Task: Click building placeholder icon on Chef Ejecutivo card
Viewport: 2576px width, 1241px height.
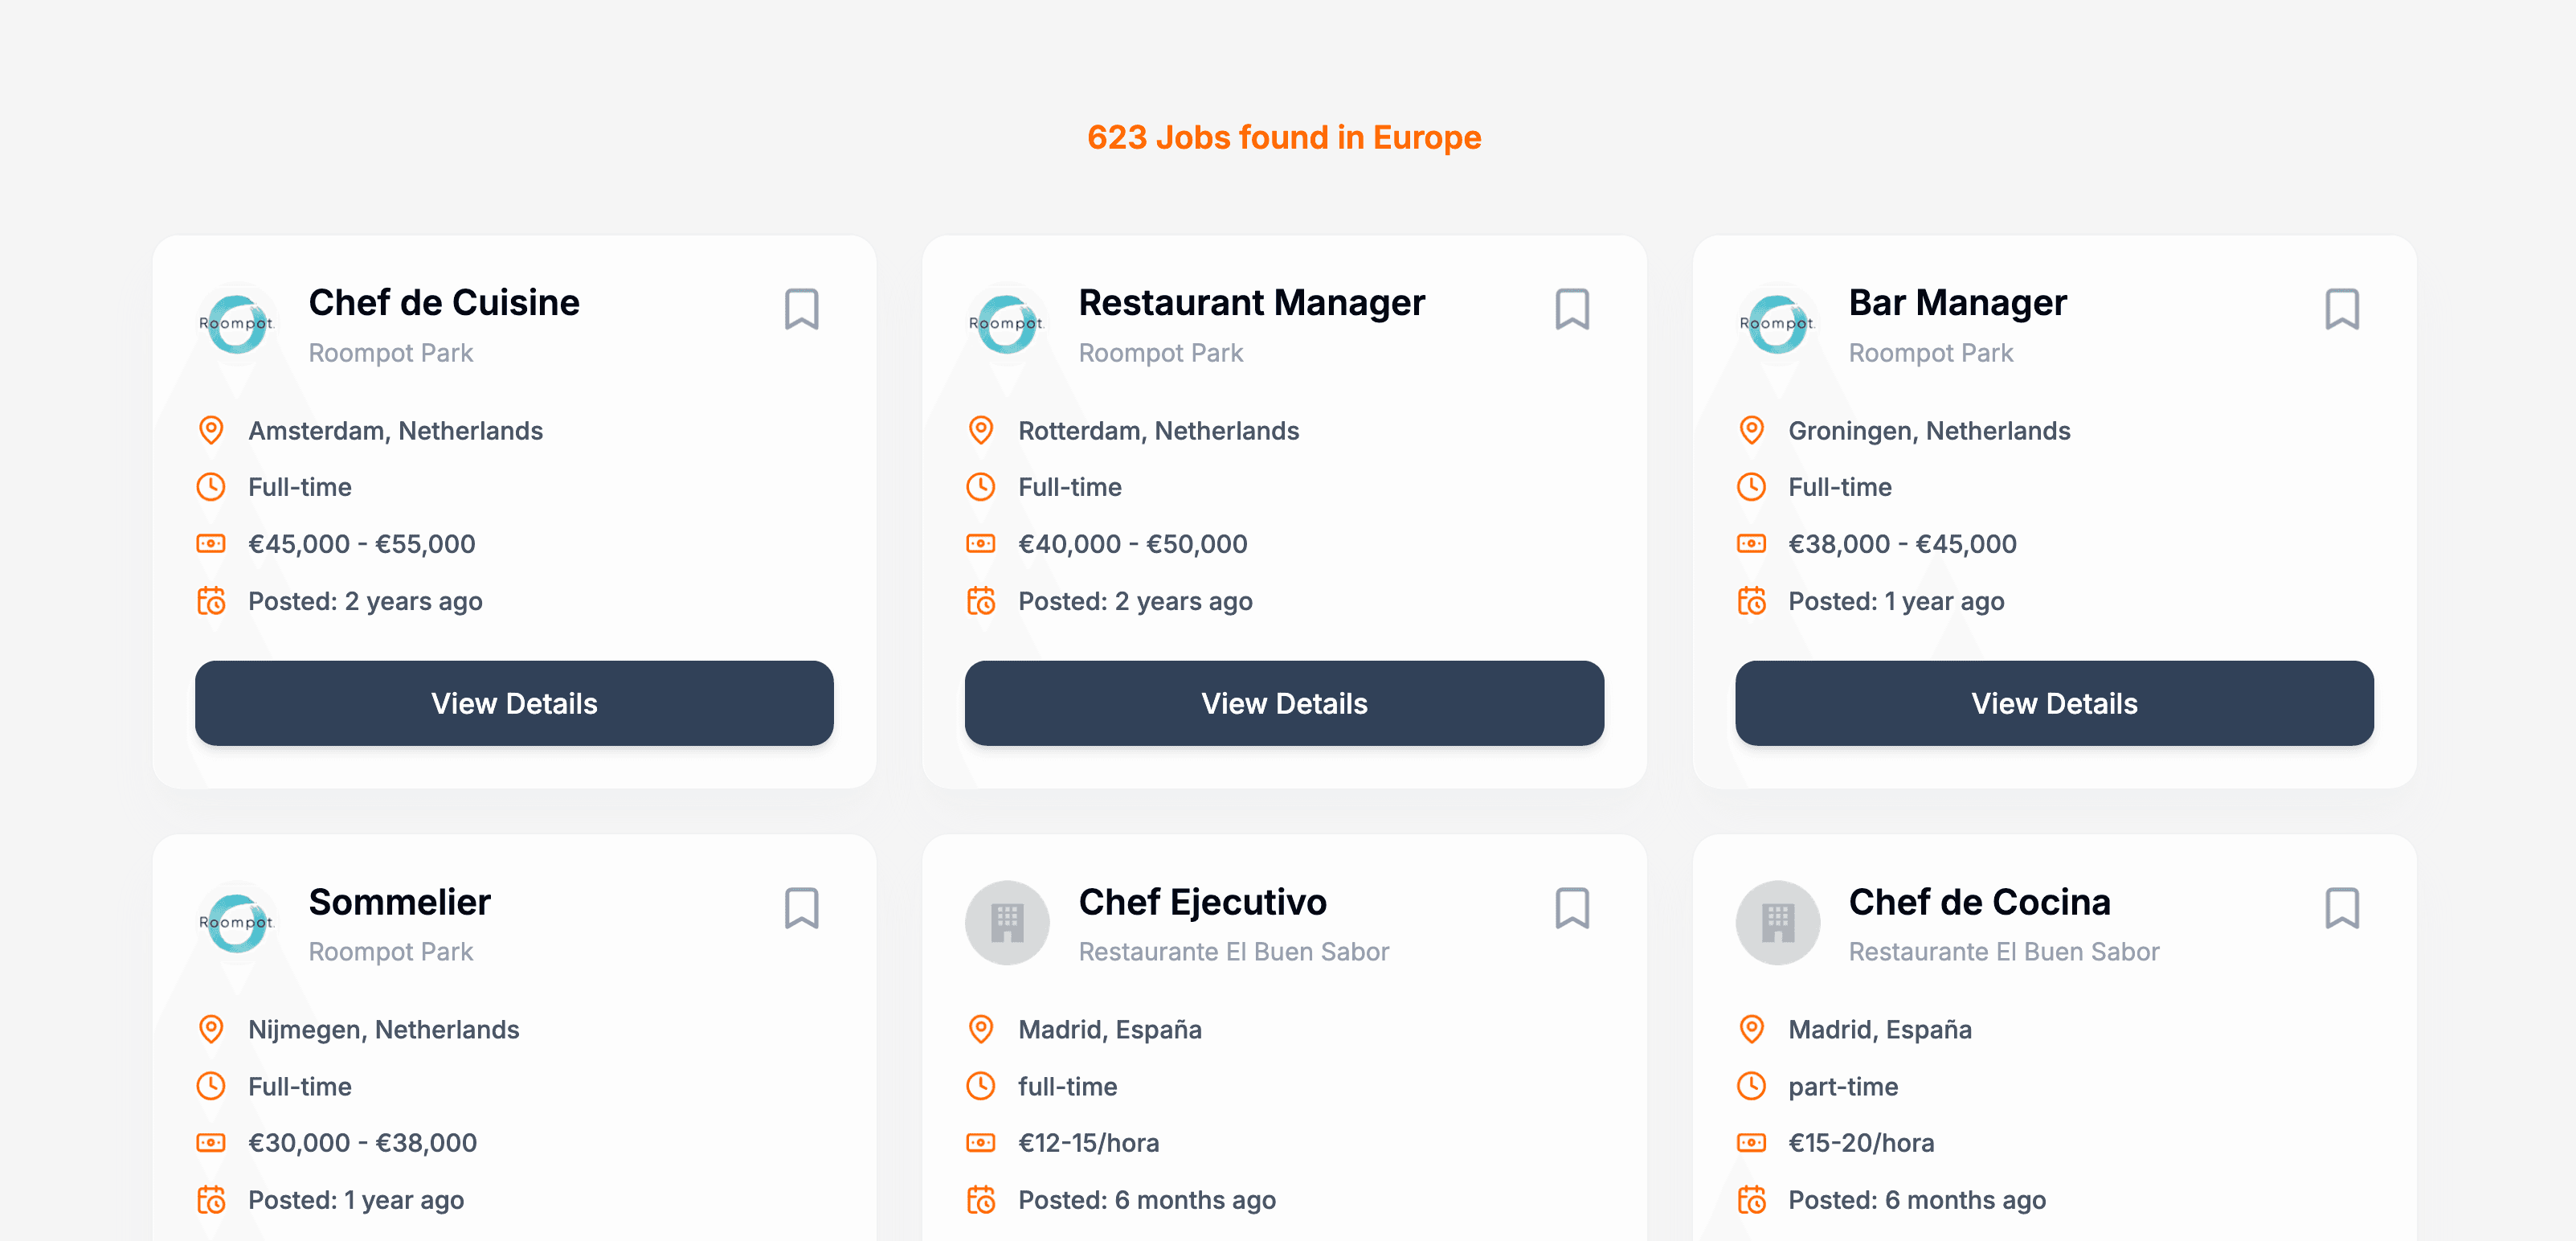Action: (1007, 922)
